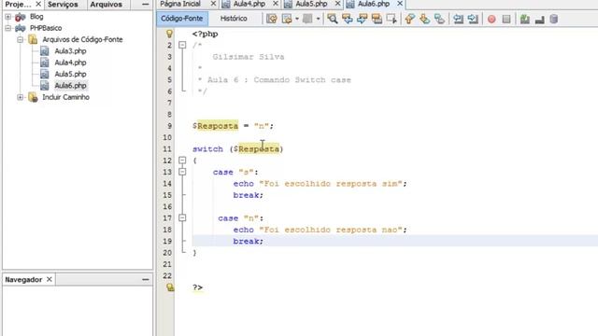
Task: Open the back history dropdown arrow
Action: click(x=297, y=19)
